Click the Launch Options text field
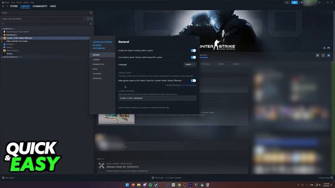335x188 pixels. 157,98
